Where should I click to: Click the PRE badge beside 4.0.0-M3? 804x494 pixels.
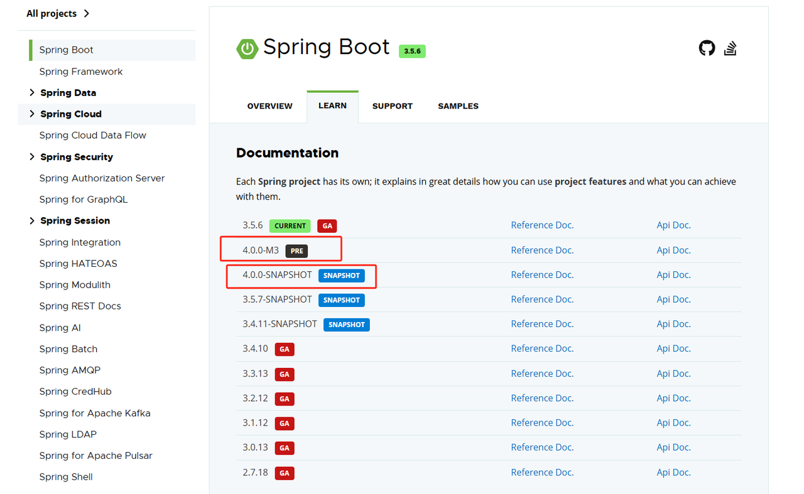296,250
